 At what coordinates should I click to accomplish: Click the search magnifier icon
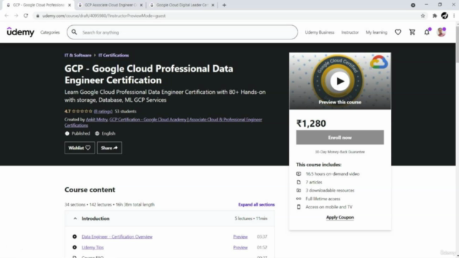click(x=75, y=32)
